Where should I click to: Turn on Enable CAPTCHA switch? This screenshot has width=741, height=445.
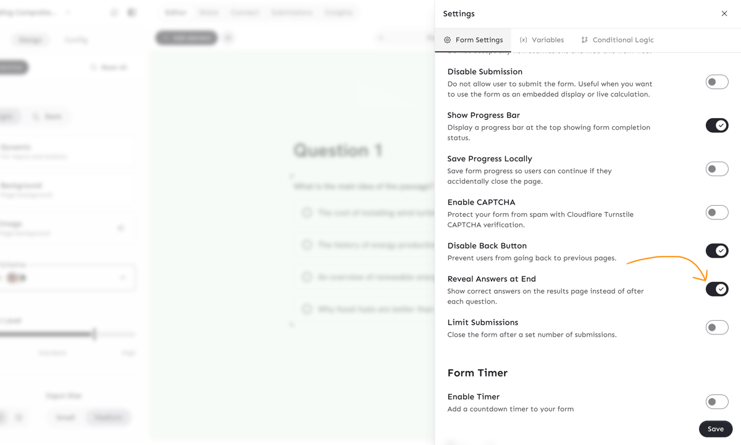(x=716, y=213)
